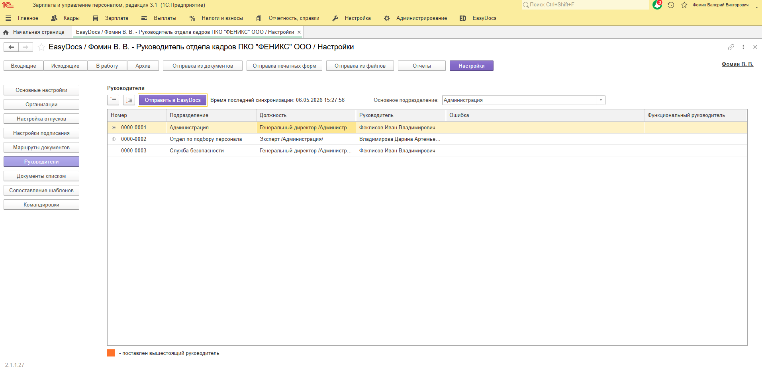Image resolution: width=762 pixels, height=374 pixels.
Task: Navigate forward with the right arrow
Action: [x=25, y=47]
